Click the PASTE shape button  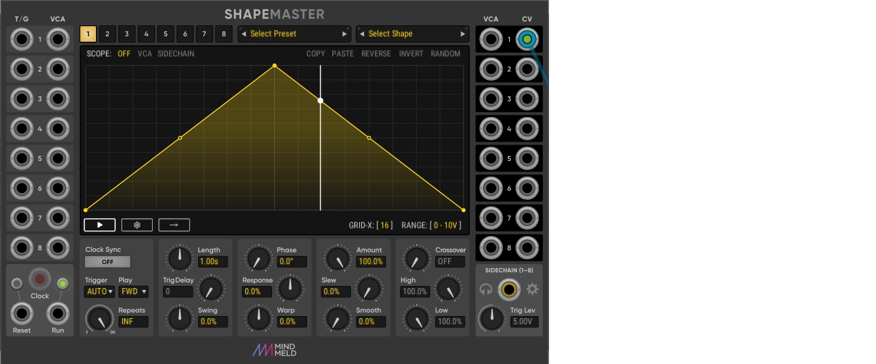(343, 53)
